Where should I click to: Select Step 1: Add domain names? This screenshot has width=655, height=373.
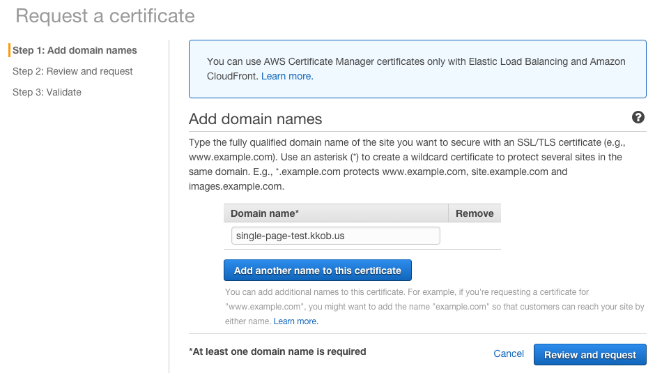click(75, 50)
